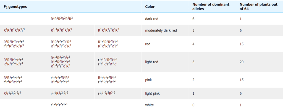283x111 pixels.
Task: Click the dominant alleles value 3
Action: [193, 62]
